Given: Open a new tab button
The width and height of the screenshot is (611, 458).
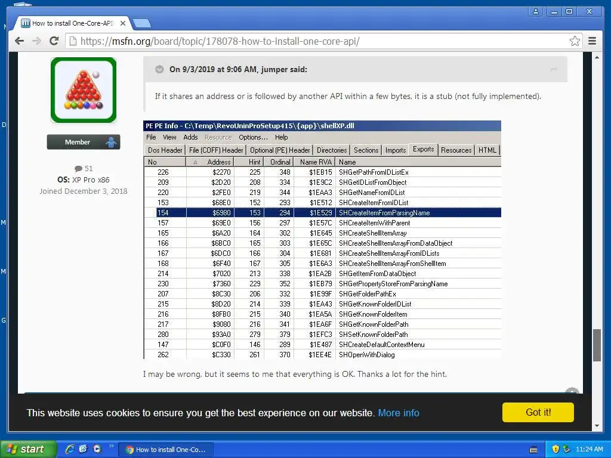Looking at the screenshot, I should [x=141, y=24].
